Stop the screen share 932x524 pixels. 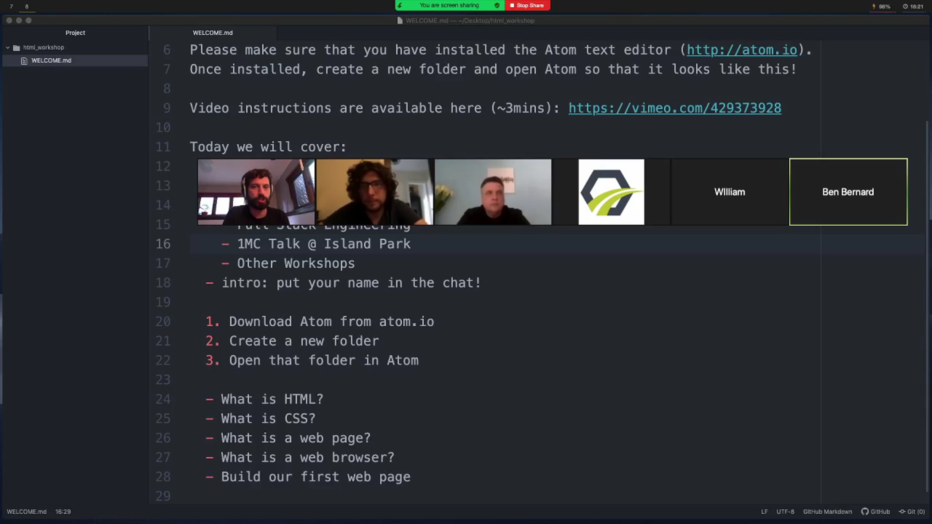click(x=527, y=5)
